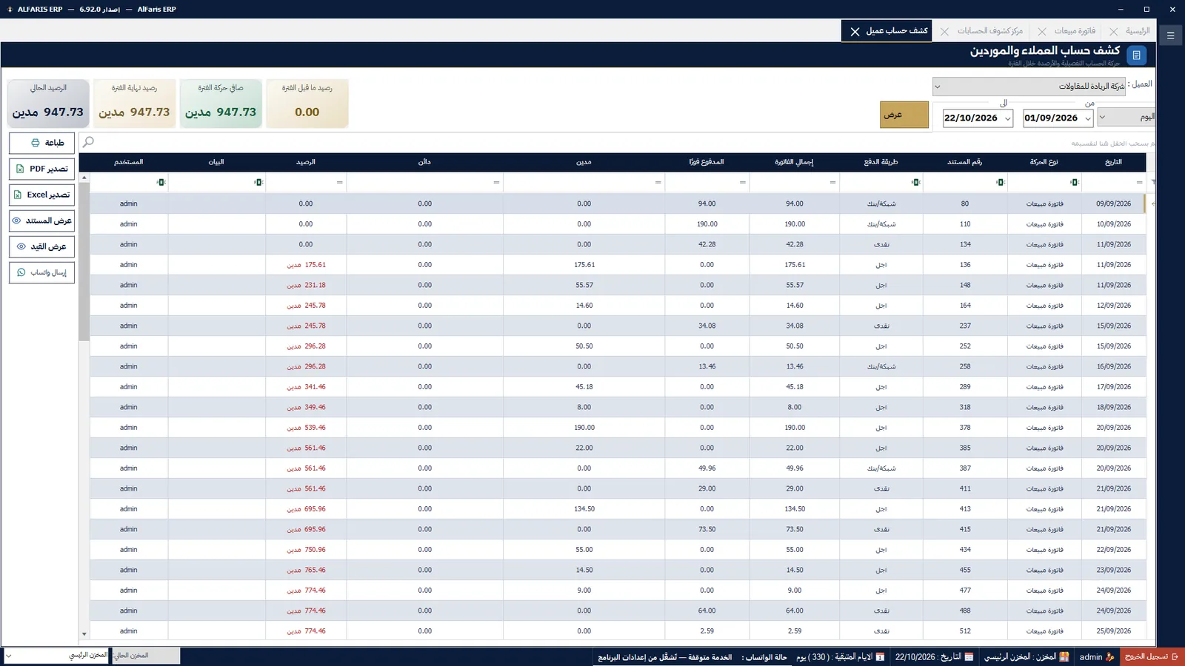Open the hamburger menu in top-right corner
The image size is (1185, 666).
(x=1170, y=35)
